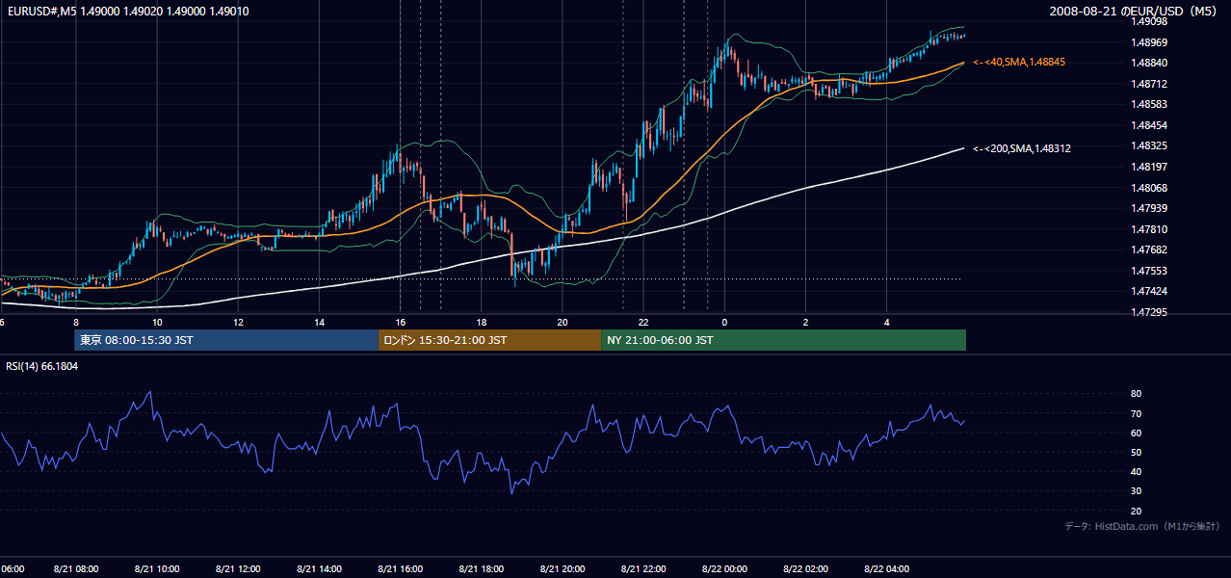
Task: Click the 8/21 18:00 time label
Action: pyautogui.click(x=482, y=569)
